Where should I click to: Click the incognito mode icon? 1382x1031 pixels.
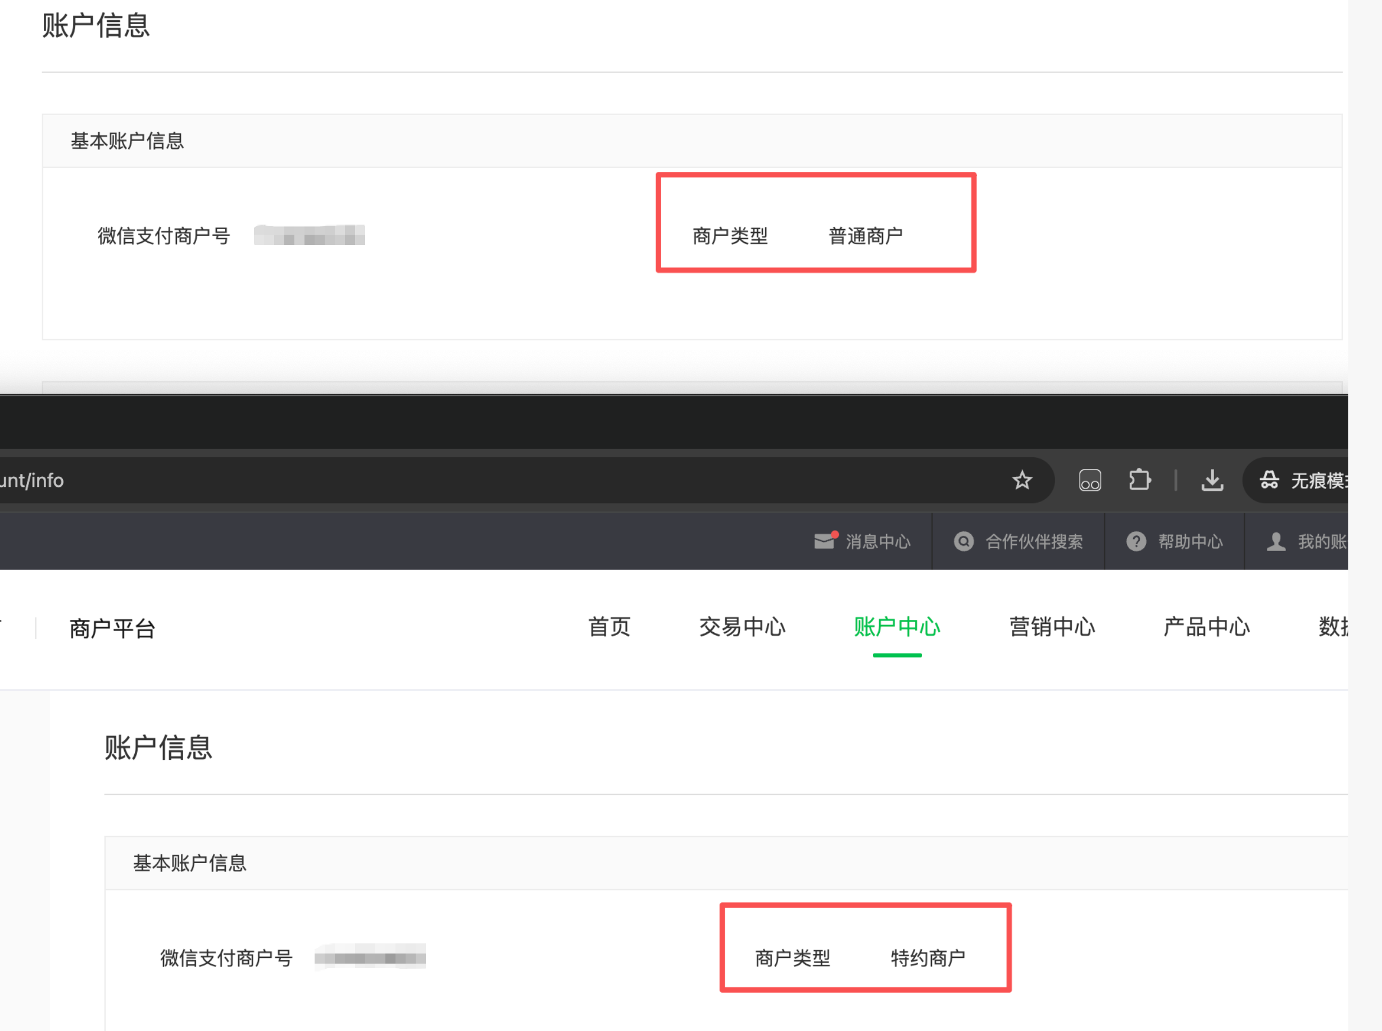tap(1269, 480)
